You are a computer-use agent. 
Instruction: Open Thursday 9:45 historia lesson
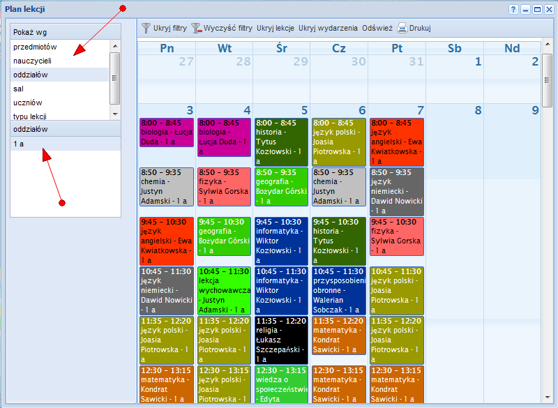pyautogui.click(x=339, y=241)
